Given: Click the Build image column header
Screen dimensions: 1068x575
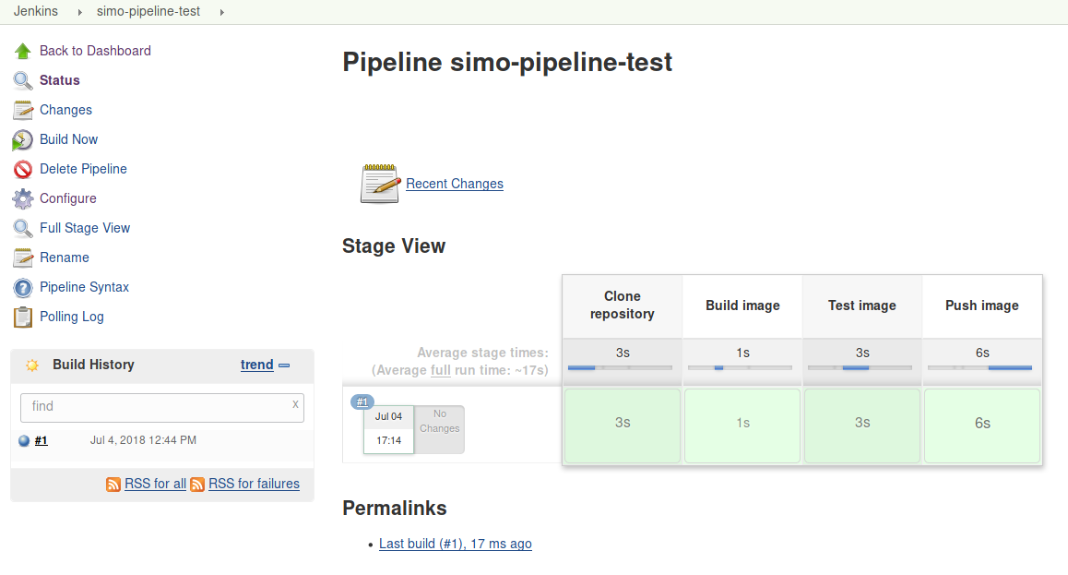Looking at the screenshot, I should point(742,305).
